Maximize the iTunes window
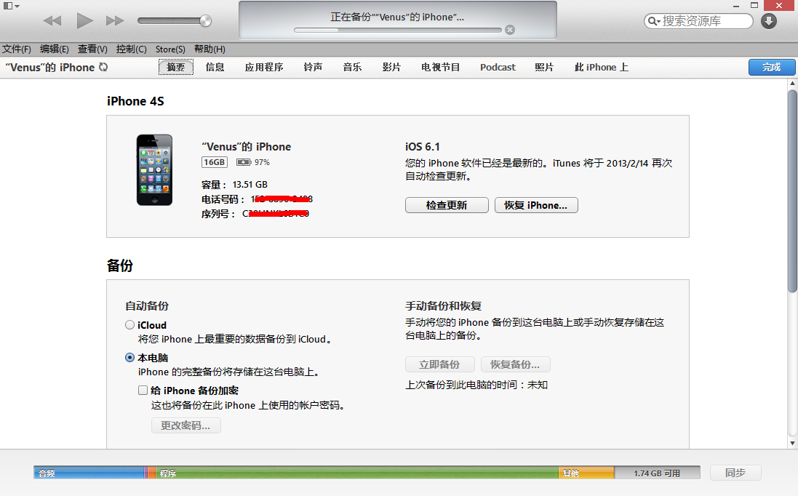The image size is (798, 496). pyautogui.click(x=754, y=6)
